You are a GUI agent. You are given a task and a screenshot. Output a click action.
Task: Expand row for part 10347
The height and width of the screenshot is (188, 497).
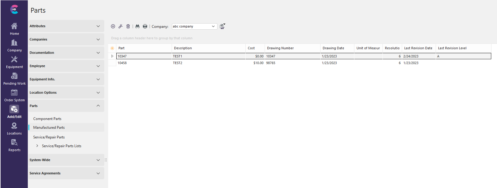pos(112,56)
